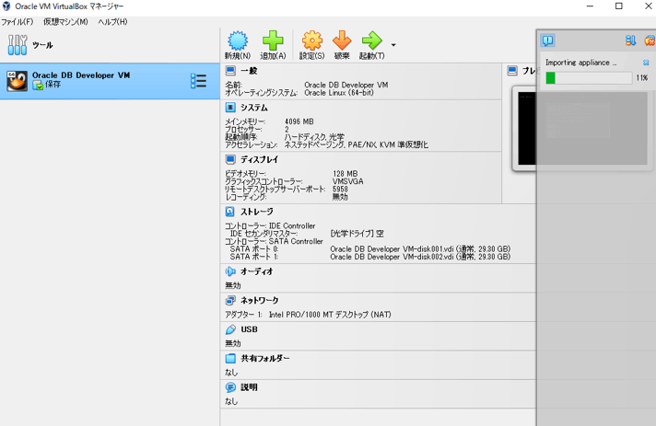The height and width of the screenshot is (426, 656).
Task: Click the システム section icon
Action: [x=230, y=108]
